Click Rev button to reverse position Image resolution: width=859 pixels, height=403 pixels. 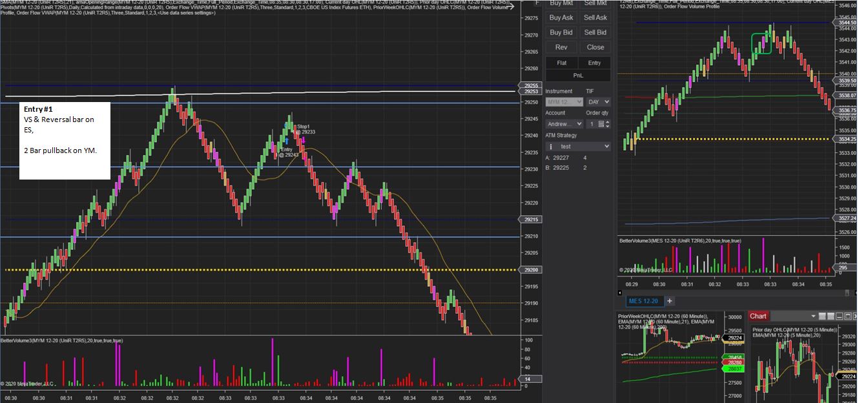[x=561, y=47]
